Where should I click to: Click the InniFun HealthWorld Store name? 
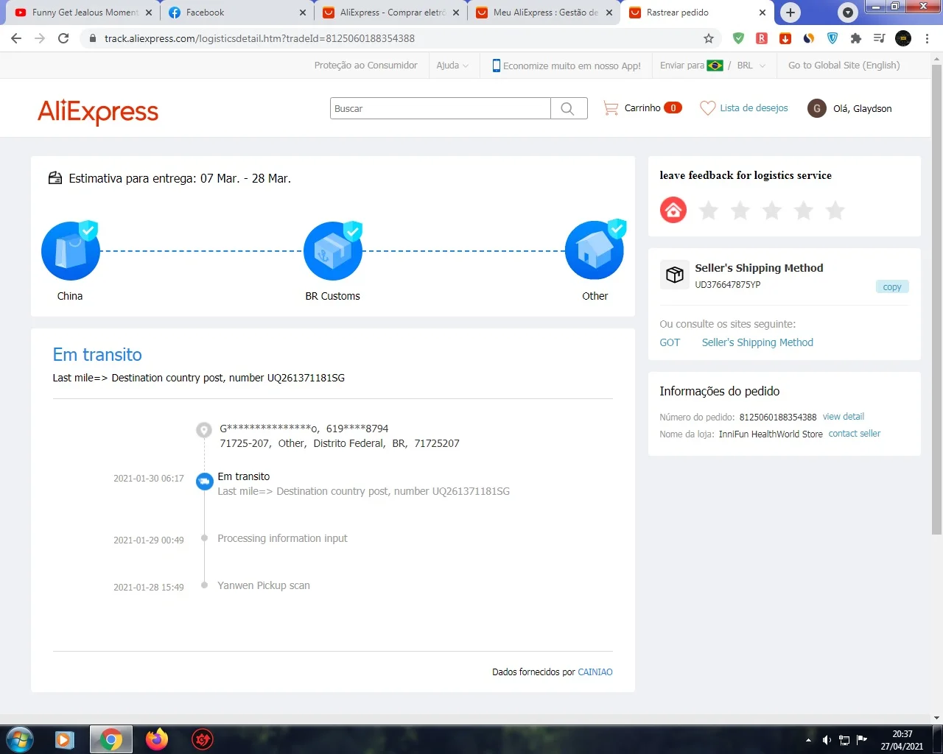771,434
